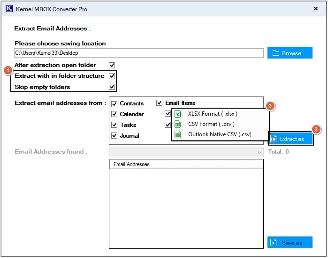
Task: Click the XLSX format Excel icon
Action: point(177,114)
